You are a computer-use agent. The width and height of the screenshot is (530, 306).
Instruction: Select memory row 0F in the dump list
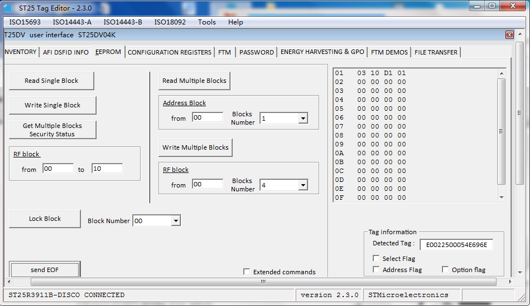tap(370, 198)
